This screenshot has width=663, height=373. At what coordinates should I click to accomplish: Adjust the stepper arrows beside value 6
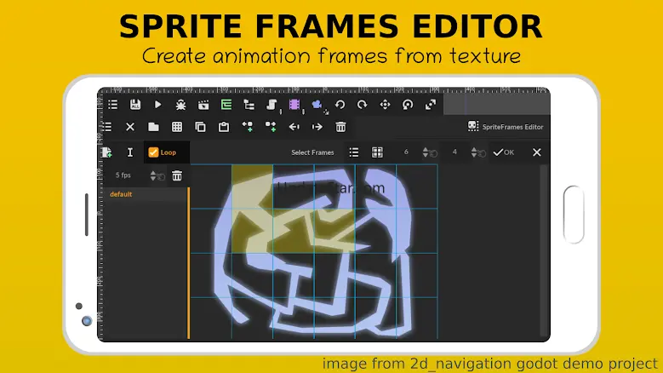coord(426,152)
